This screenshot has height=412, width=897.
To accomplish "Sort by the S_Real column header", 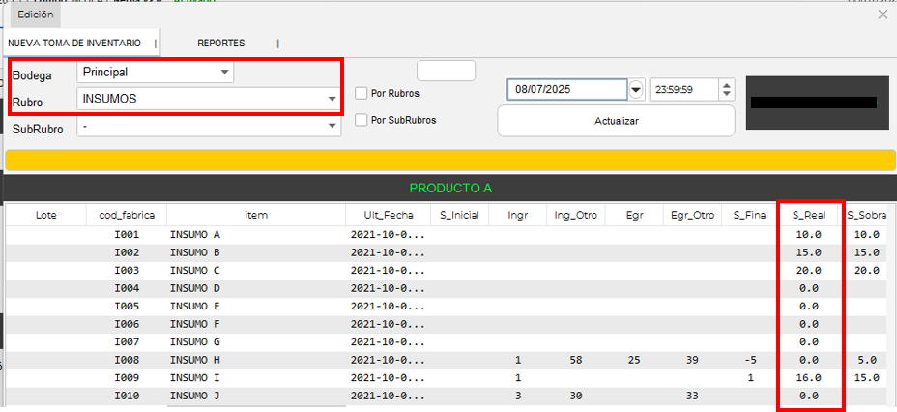I will click(x=808, y=215).
